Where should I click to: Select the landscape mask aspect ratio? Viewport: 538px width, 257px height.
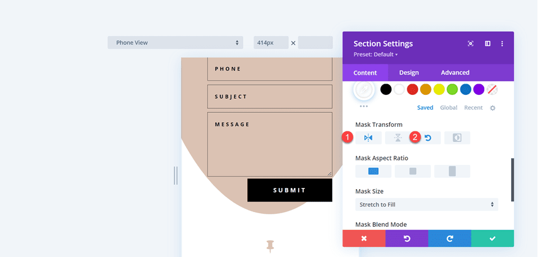[373, 171]
